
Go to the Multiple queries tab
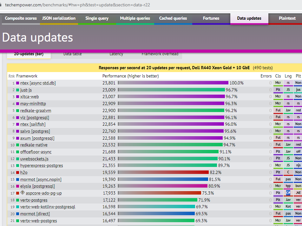[135, 18]
